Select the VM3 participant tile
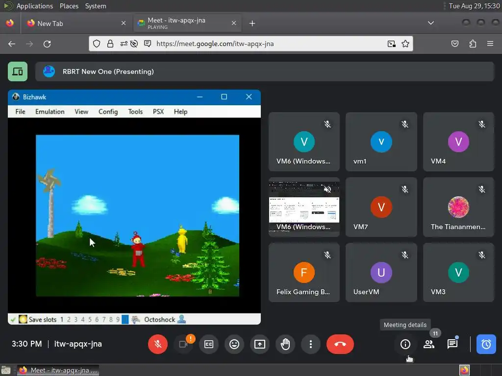 pos(458,272)
